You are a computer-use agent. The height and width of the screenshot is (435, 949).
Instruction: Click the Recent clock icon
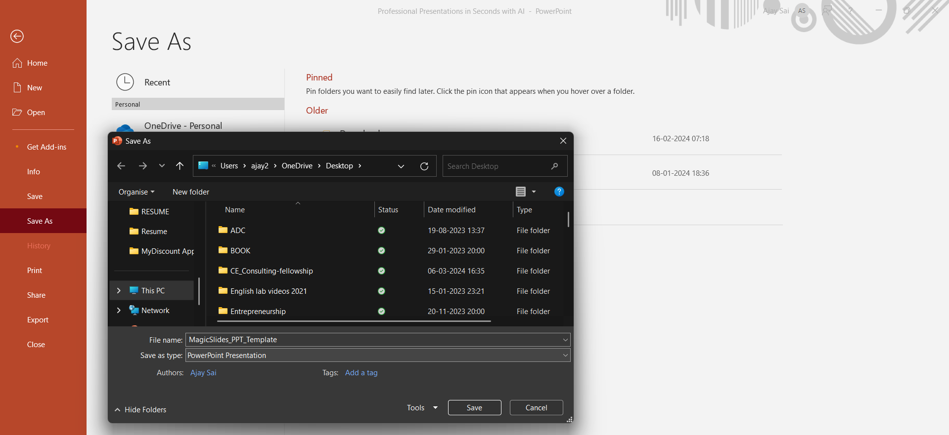coord(125,82)
